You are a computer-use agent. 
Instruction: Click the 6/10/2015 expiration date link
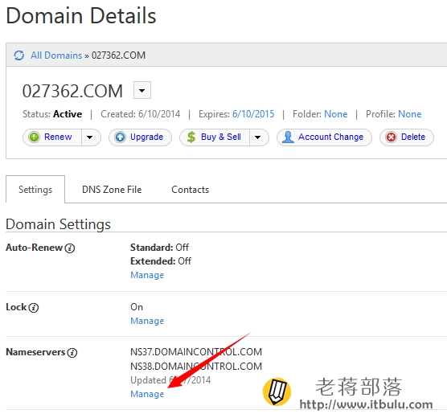coord(253,114)
